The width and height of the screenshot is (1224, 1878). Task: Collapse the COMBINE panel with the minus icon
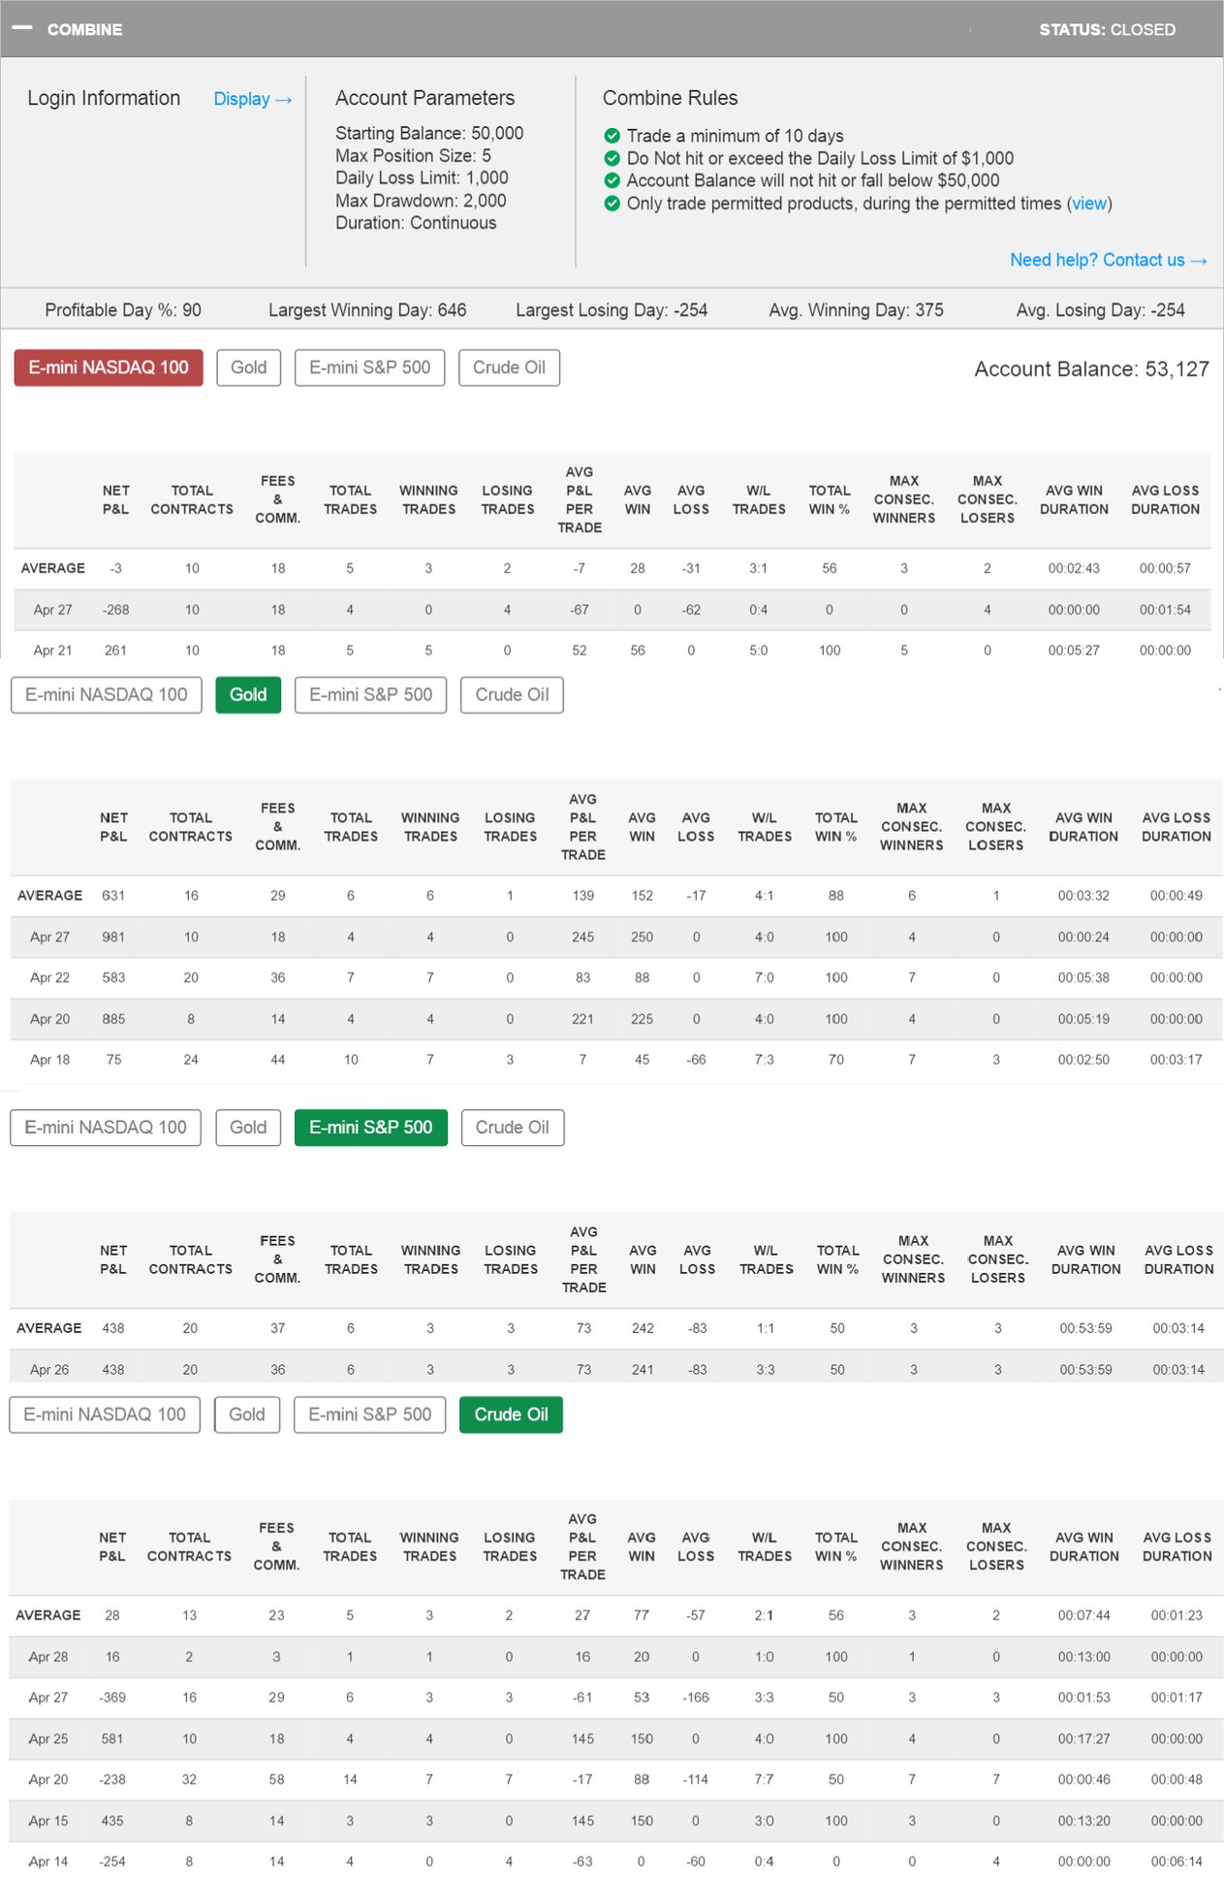tap(22, 28)
